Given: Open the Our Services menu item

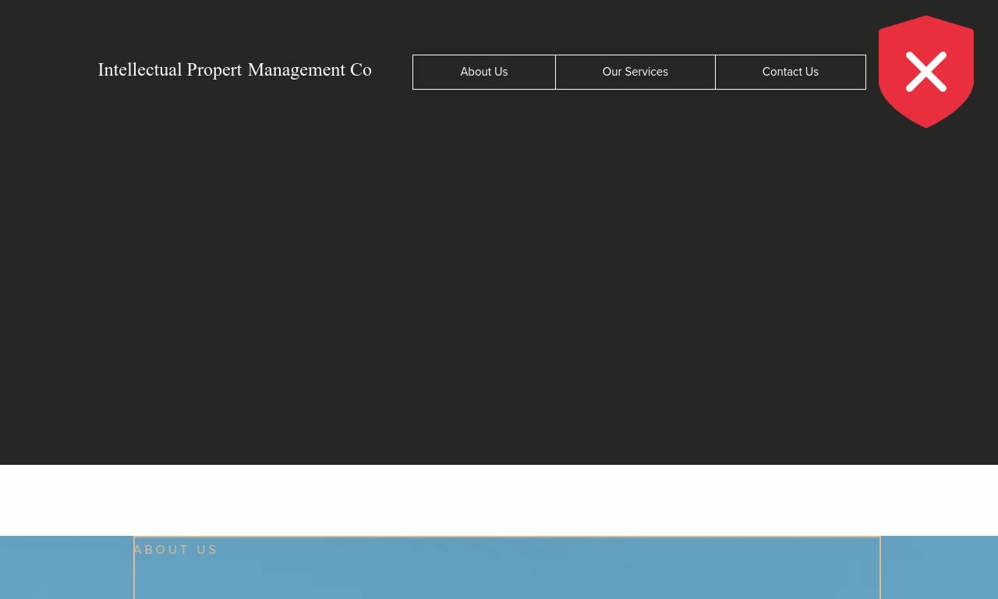Looking at the screenshot, I should (x=635, y=72).
